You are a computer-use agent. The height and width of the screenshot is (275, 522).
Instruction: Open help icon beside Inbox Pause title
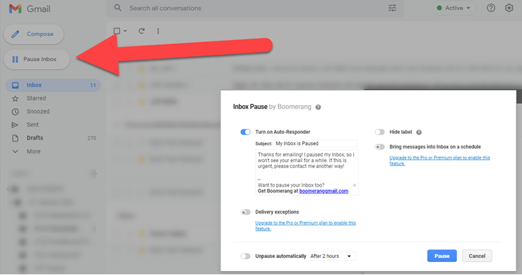[x=318, y=107]
